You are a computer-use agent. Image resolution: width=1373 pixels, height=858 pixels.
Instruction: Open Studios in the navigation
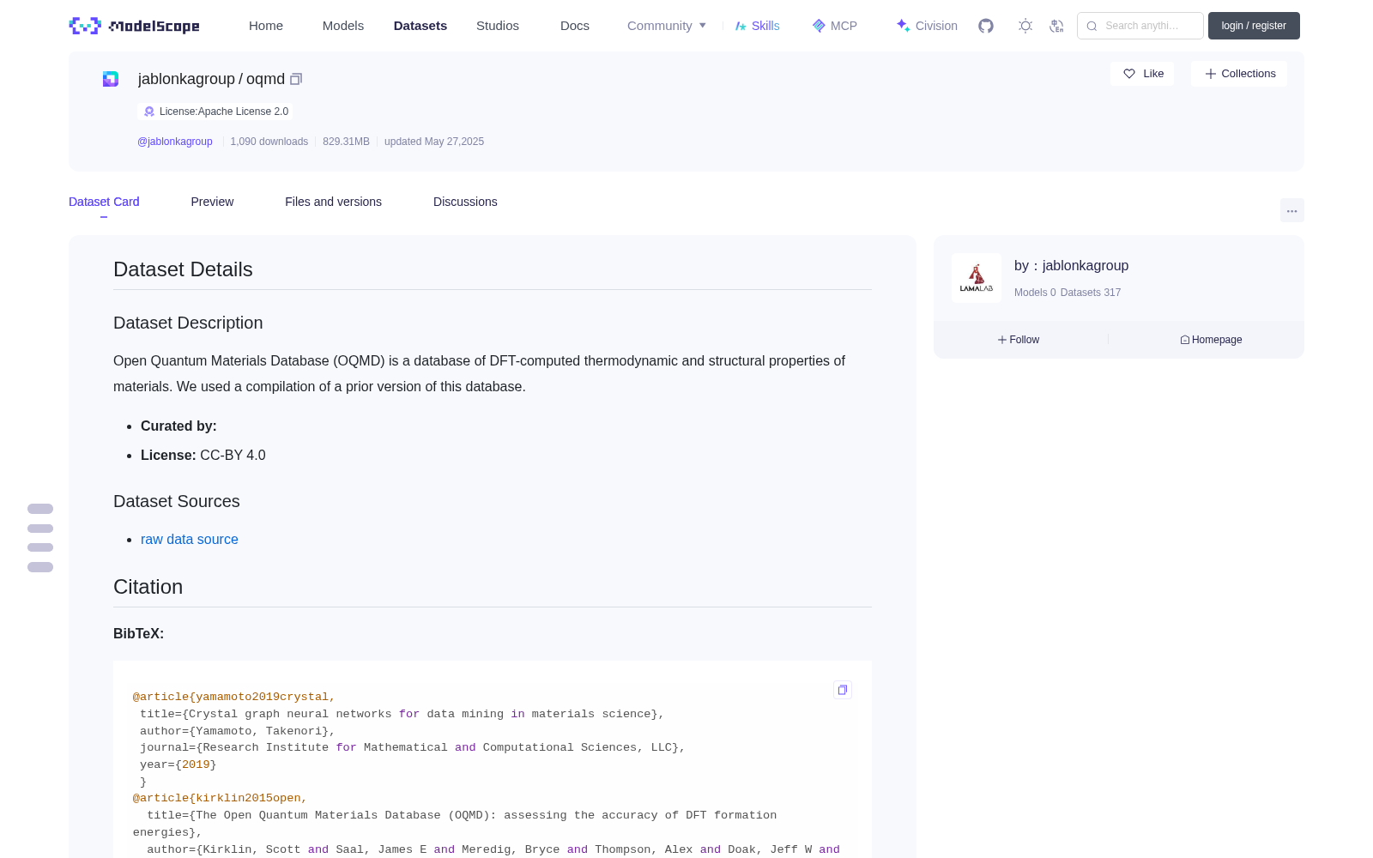click(x=498, y=26)
